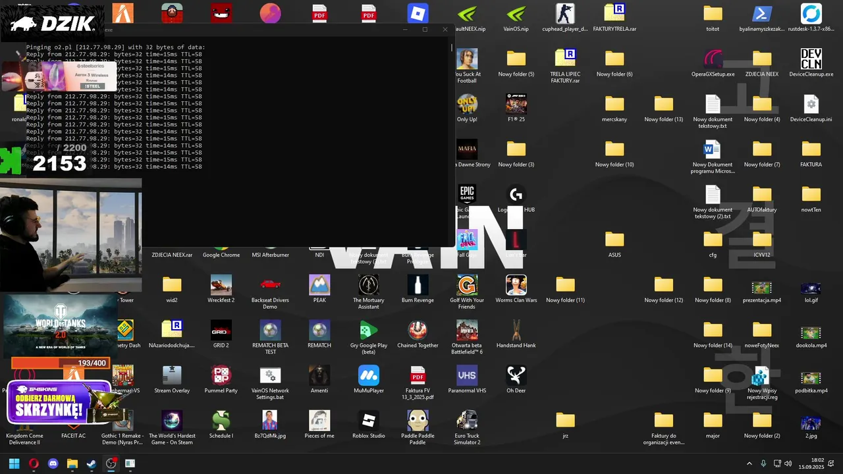Open the VainOS.nip NVIDIA profile file
The width and height of the screenshot is (843, 474).
coord(516,18)
